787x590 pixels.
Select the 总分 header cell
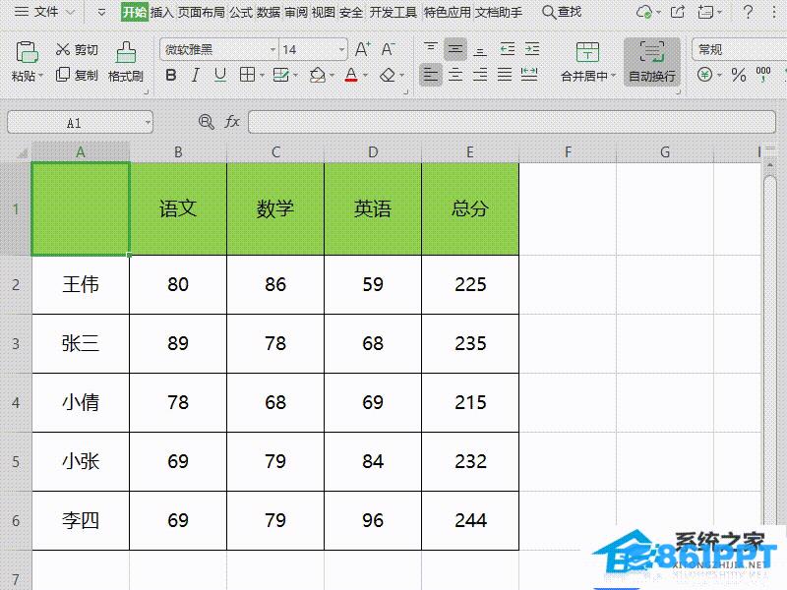point(470,208)
